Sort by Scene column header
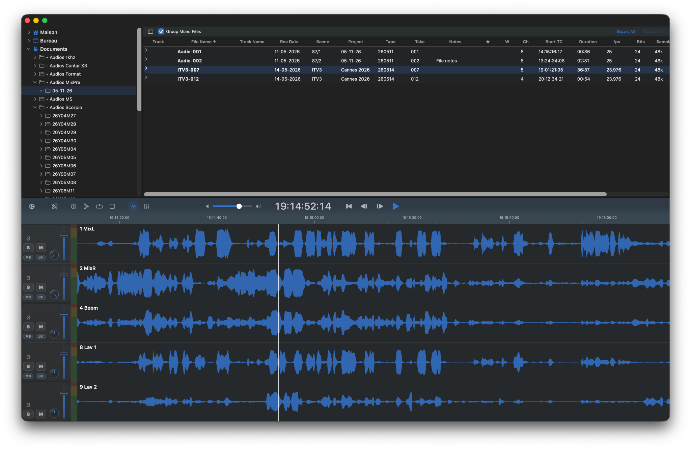 (x=323, y=42)
